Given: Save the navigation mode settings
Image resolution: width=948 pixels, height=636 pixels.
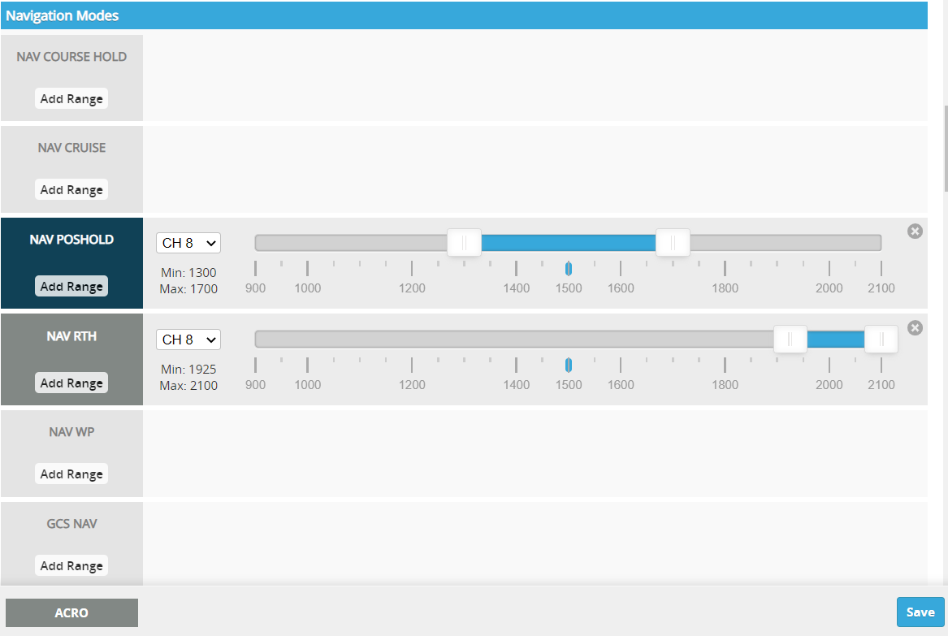Looking at the screenshot, I should 920,612.
